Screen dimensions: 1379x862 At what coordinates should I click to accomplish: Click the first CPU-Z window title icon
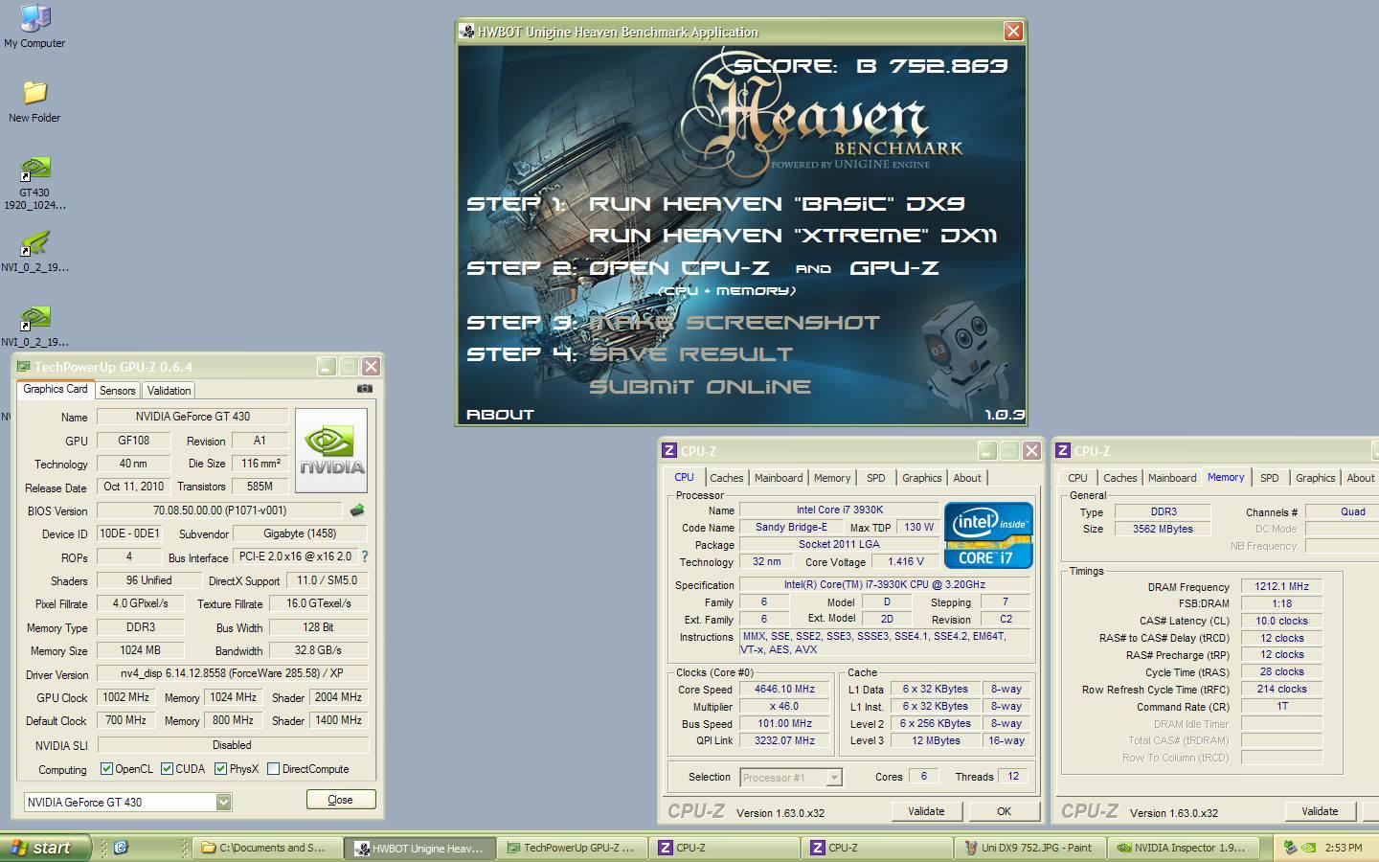click(x=670, y=450)
